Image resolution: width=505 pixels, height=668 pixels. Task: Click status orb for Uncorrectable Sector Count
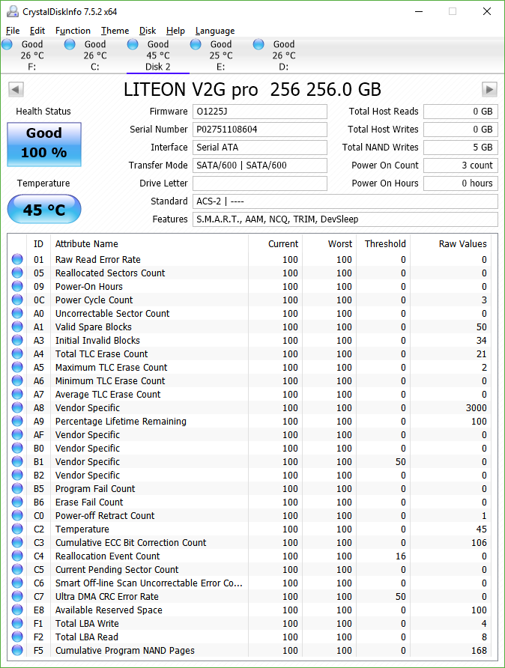coord(17,313)
